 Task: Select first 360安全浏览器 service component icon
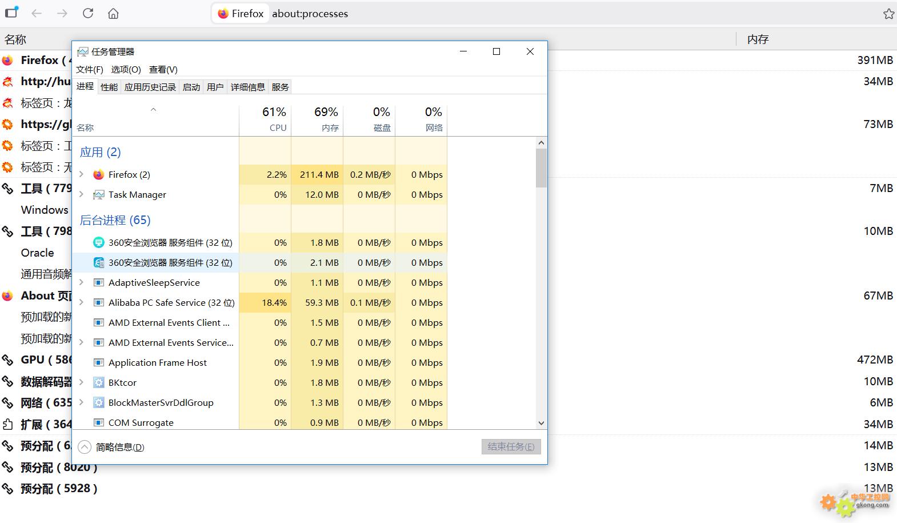(99, 243)
